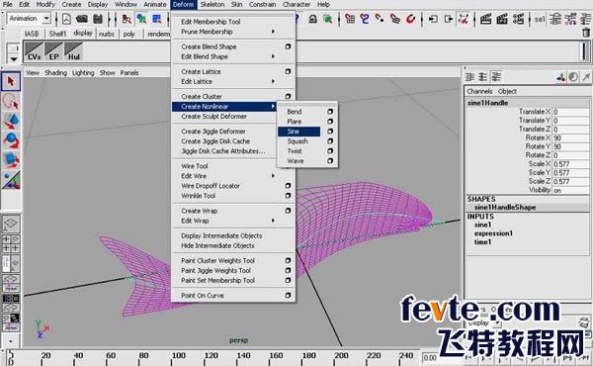The width and height of the screenshot is (593, 366).
Task: Select the CVs curve shelf icon
Action: point(34,51)
